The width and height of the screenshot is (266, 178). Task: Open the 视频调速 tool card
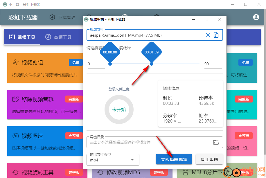pyautogui.click(x=45, y=141)
